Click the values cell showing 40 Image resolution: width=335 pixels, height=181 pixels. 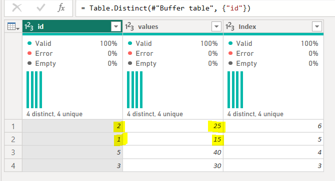click(x=173, y=153)
